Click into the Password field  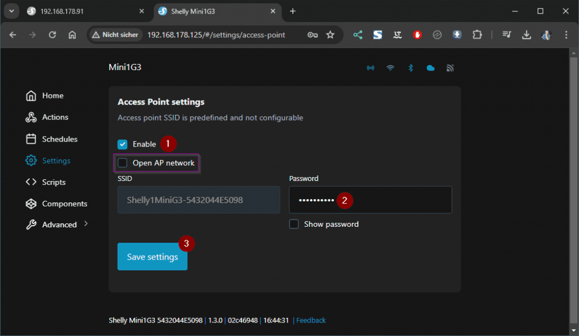pos(396,200)
